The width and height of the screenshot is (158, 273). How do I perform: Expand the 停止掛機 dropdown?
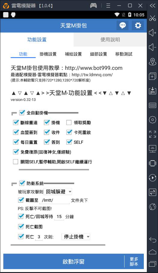coord(76,237)
